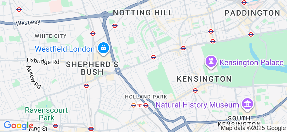This screenshot has width=287, height=132.
Task: Click the red National Rail icon near Holland Park label
Action: click(140, 105)
